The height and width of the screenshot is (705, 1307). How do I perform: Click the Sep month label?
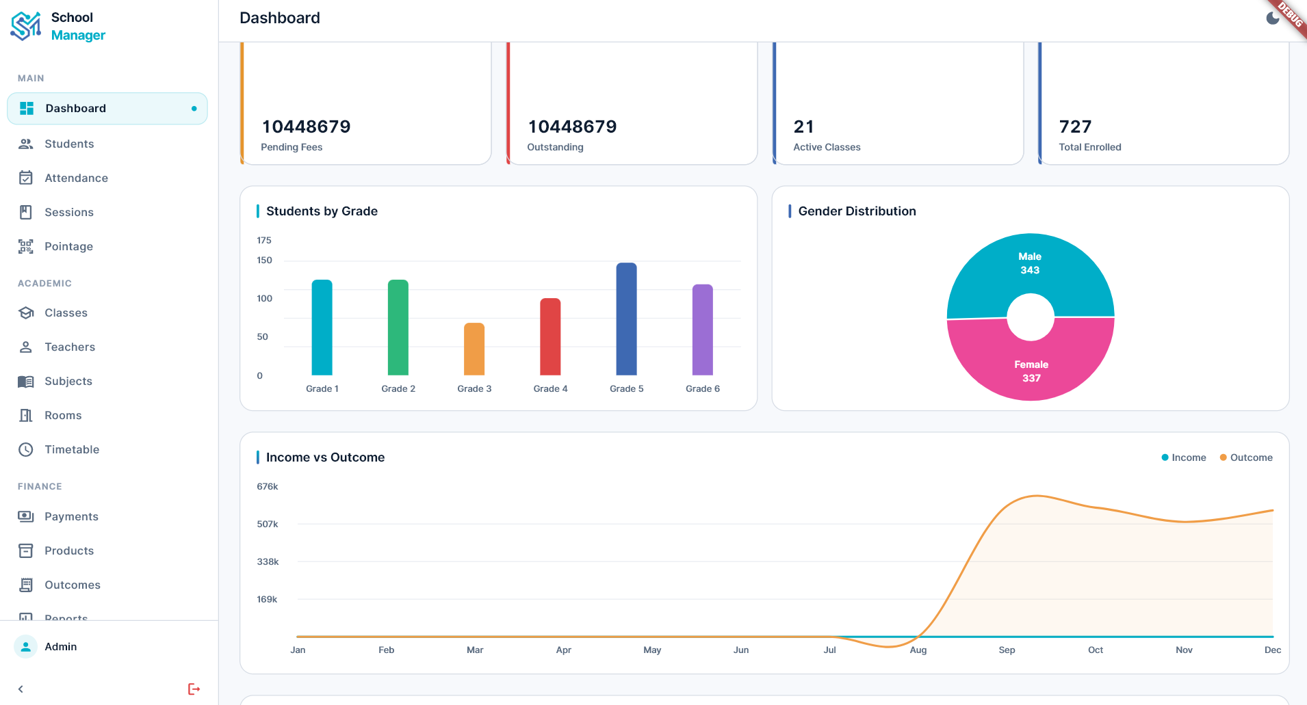pyautogui.click(x=1007, y=650)
